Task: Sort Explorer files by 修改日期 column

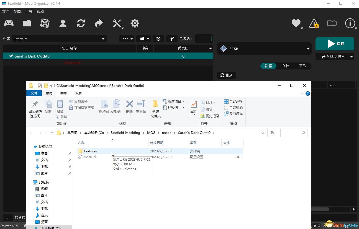Action: coord(168,143)
